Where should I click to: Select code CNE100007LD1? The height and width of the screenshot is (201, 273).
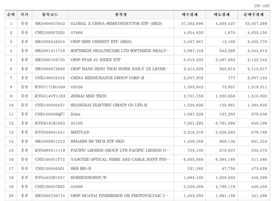[50, 33]
